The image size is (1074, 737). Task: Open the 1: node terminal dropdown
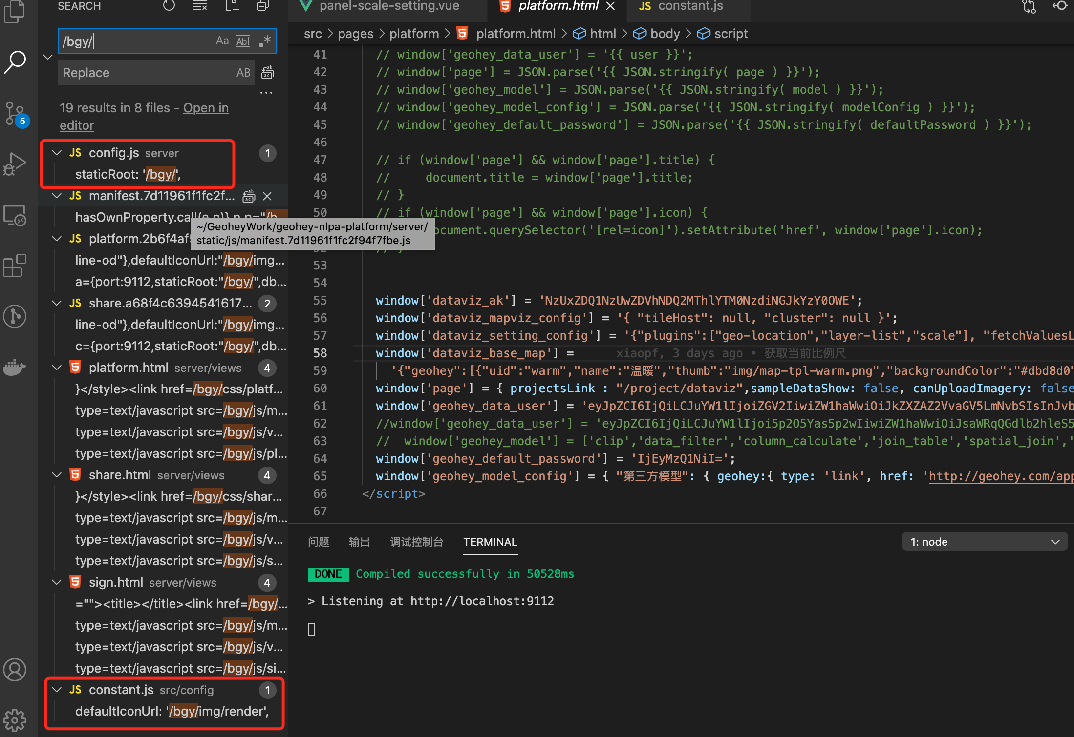pyautogui.click(x=985, y=542)
